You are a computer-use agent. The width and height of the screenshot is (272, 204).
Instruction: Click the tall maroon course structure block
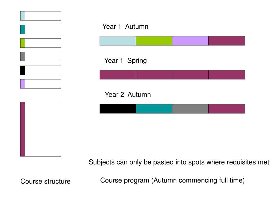(x=41, y=129)
